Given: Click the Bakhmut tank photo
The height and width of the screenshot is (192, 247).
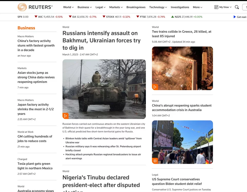Looking at the screenshot, I should (x=104, y=89).
